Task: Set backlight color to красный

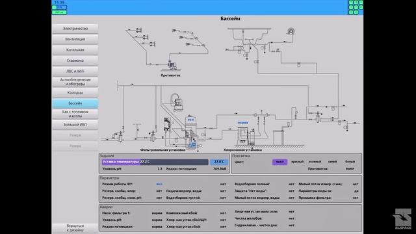Action: [297, 162]
